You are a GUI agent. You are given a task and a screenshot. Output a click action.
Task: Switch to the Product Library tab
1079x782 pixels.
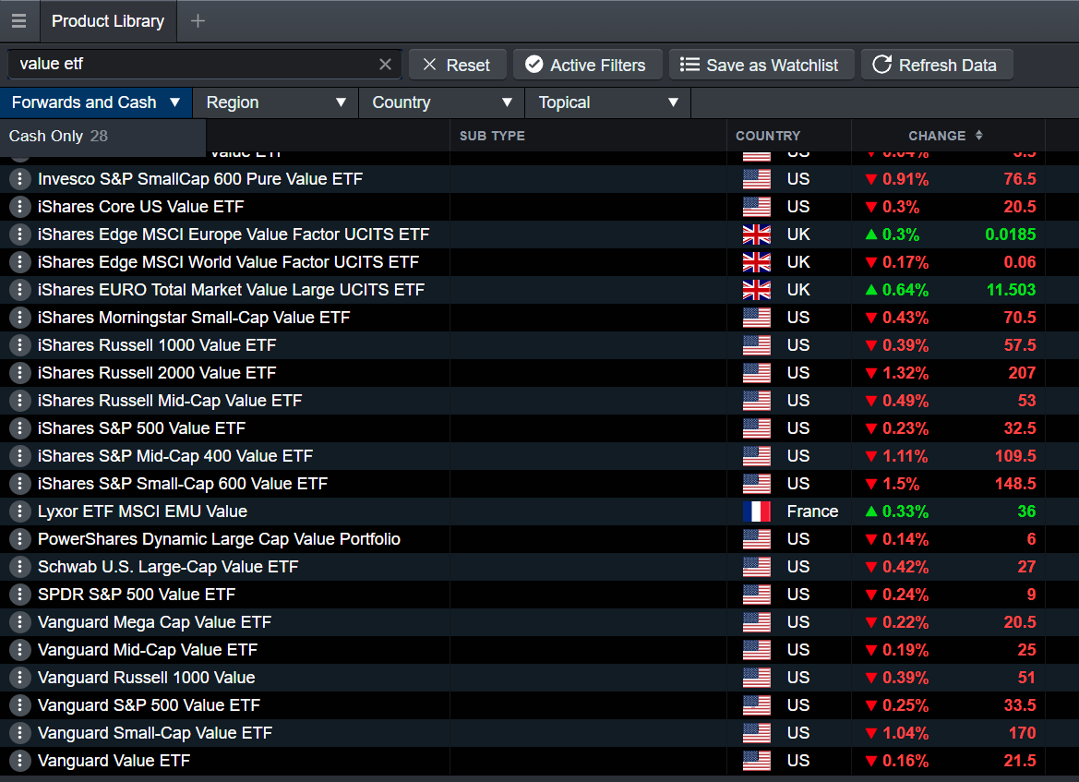click(108, 21)
